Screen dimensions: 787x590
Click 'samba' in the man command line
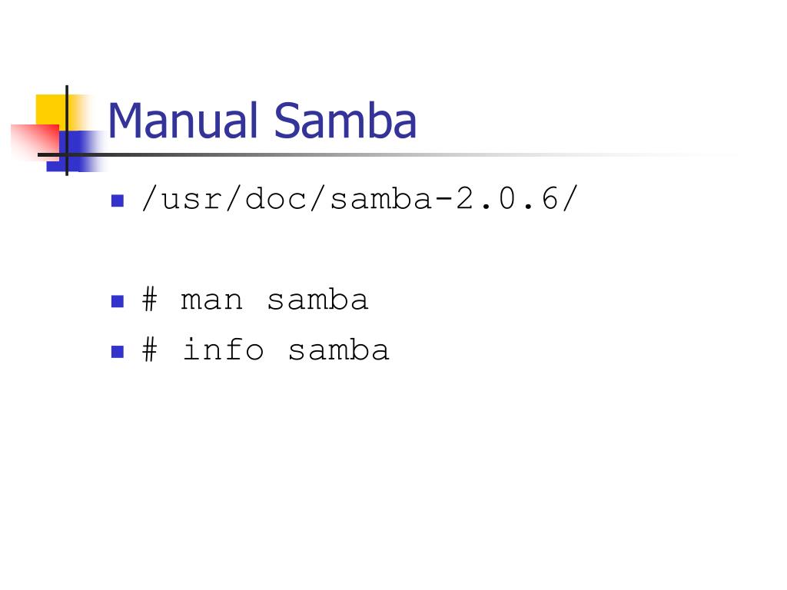click(317, 300)
